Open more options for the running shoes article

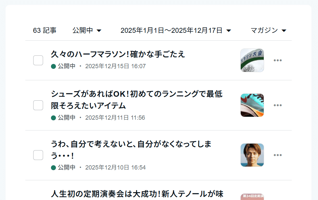(278, 105)
